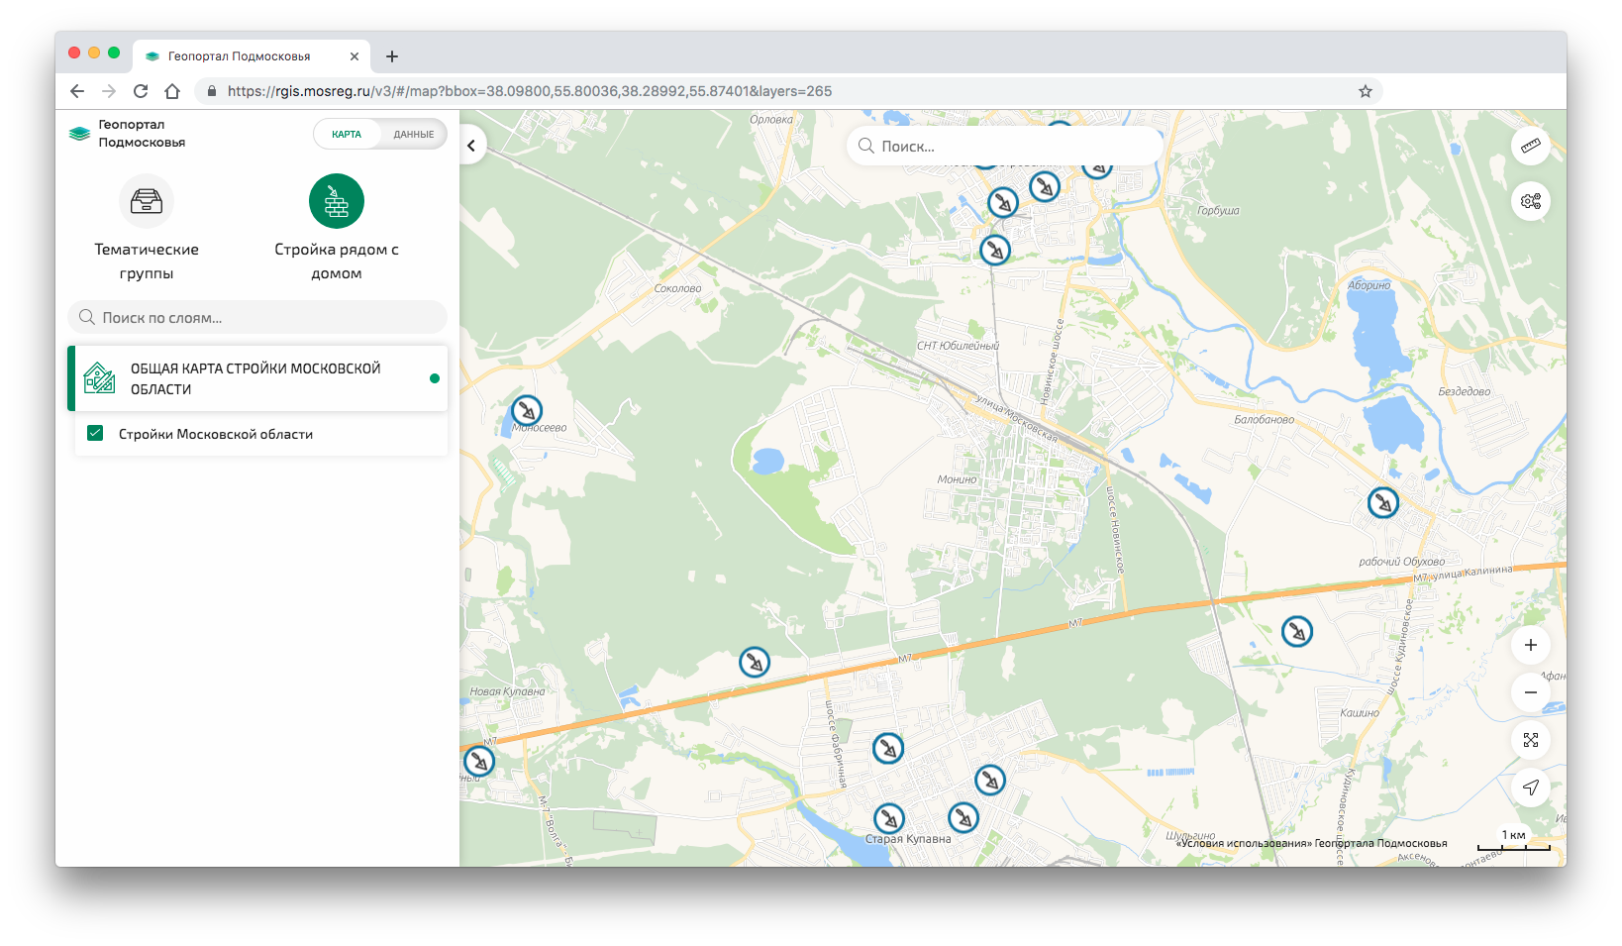
Task: Click the construction marker near рабочий Обухово
Action: tap(1383, 502)
